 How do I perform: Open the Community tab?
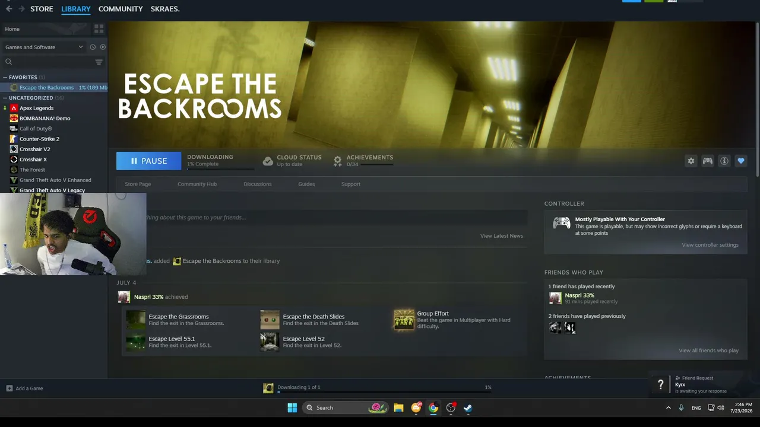pos(121,9)
